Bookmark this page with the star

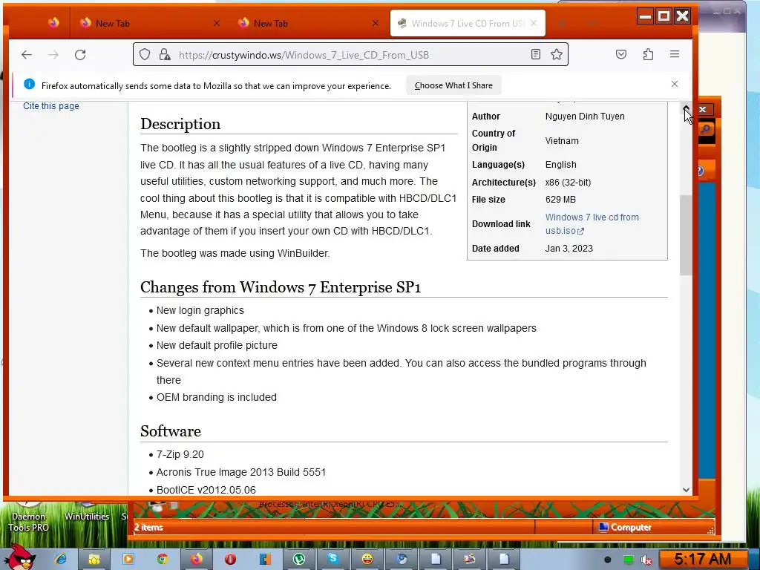[557, 54]
